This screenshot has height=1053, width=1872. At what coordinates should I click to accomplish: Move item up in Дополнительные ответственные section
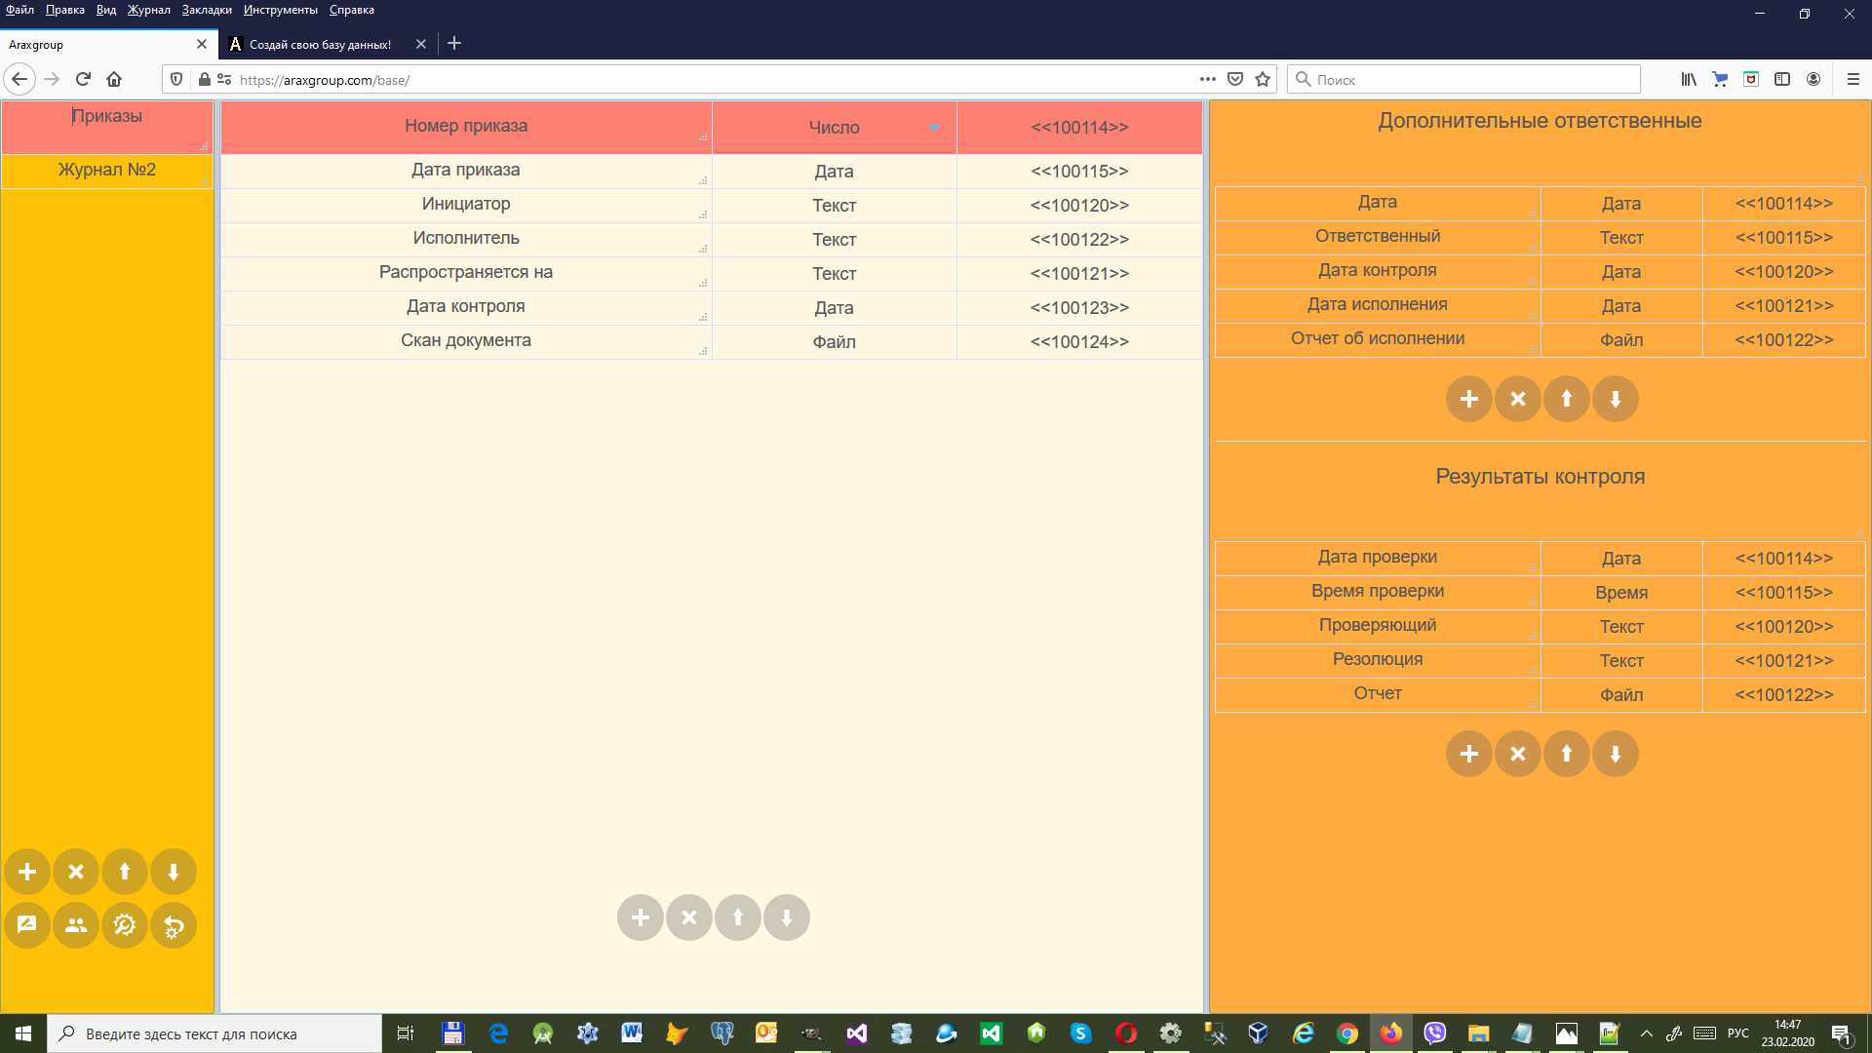click(x=1567, y=399)
